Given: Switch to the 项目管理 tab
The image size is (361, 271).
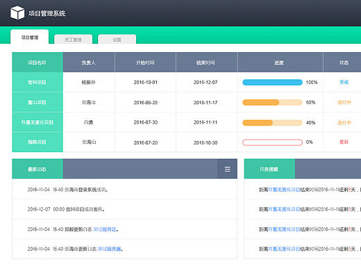Looking at the screenshot, I should pos(30,37).
